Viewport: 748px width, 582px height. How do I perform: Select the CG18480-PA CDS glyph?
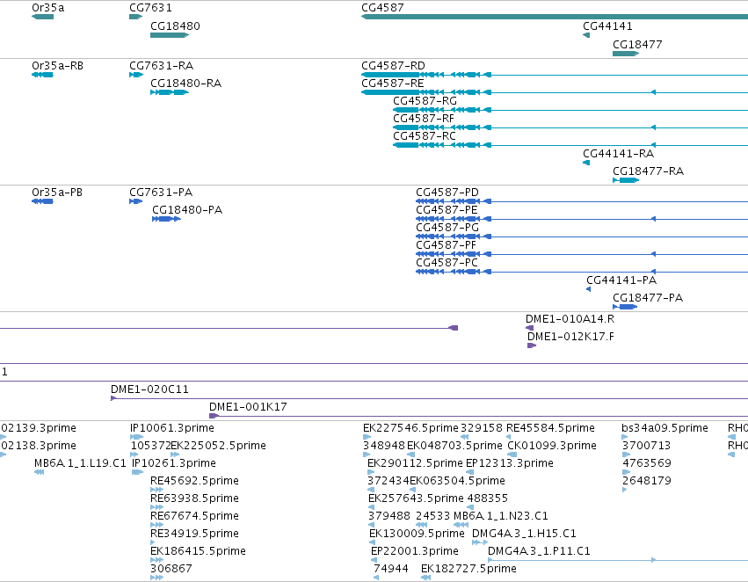click(x=166, y=219)
